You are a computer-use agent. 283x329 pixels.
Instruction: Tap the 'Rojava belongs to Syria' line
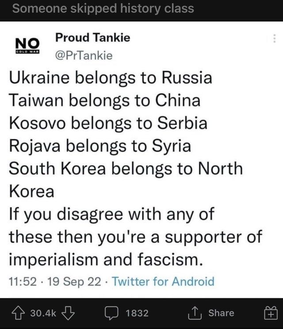[x=100, y=146]
